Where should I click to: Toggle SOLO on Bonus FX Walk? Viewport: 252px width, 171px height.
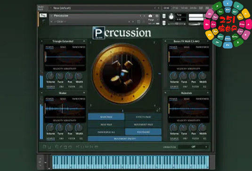(187, 47)
